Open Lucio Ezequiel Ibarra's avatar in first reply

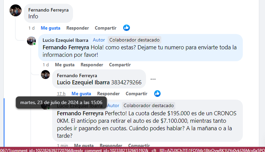(x=31, y=41)
